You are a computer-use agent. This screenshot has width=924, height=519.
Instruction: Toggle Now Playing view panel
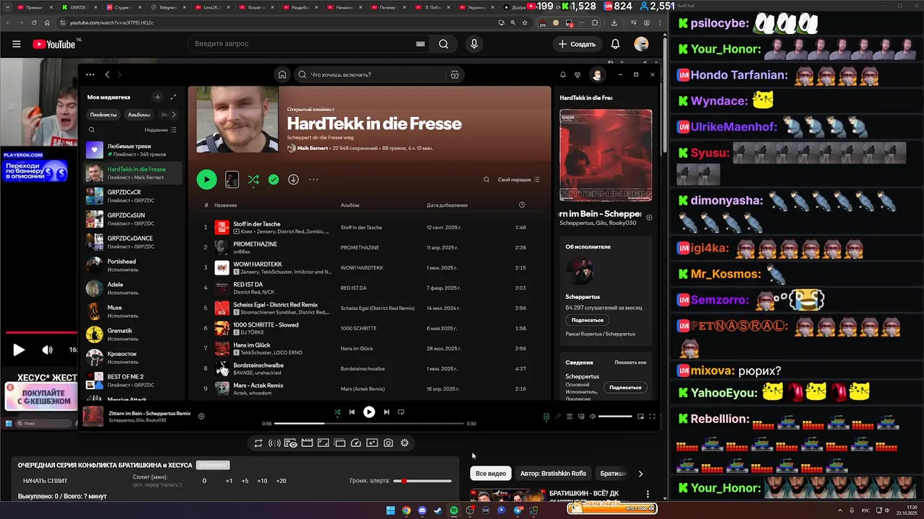[x=546, y=416]
